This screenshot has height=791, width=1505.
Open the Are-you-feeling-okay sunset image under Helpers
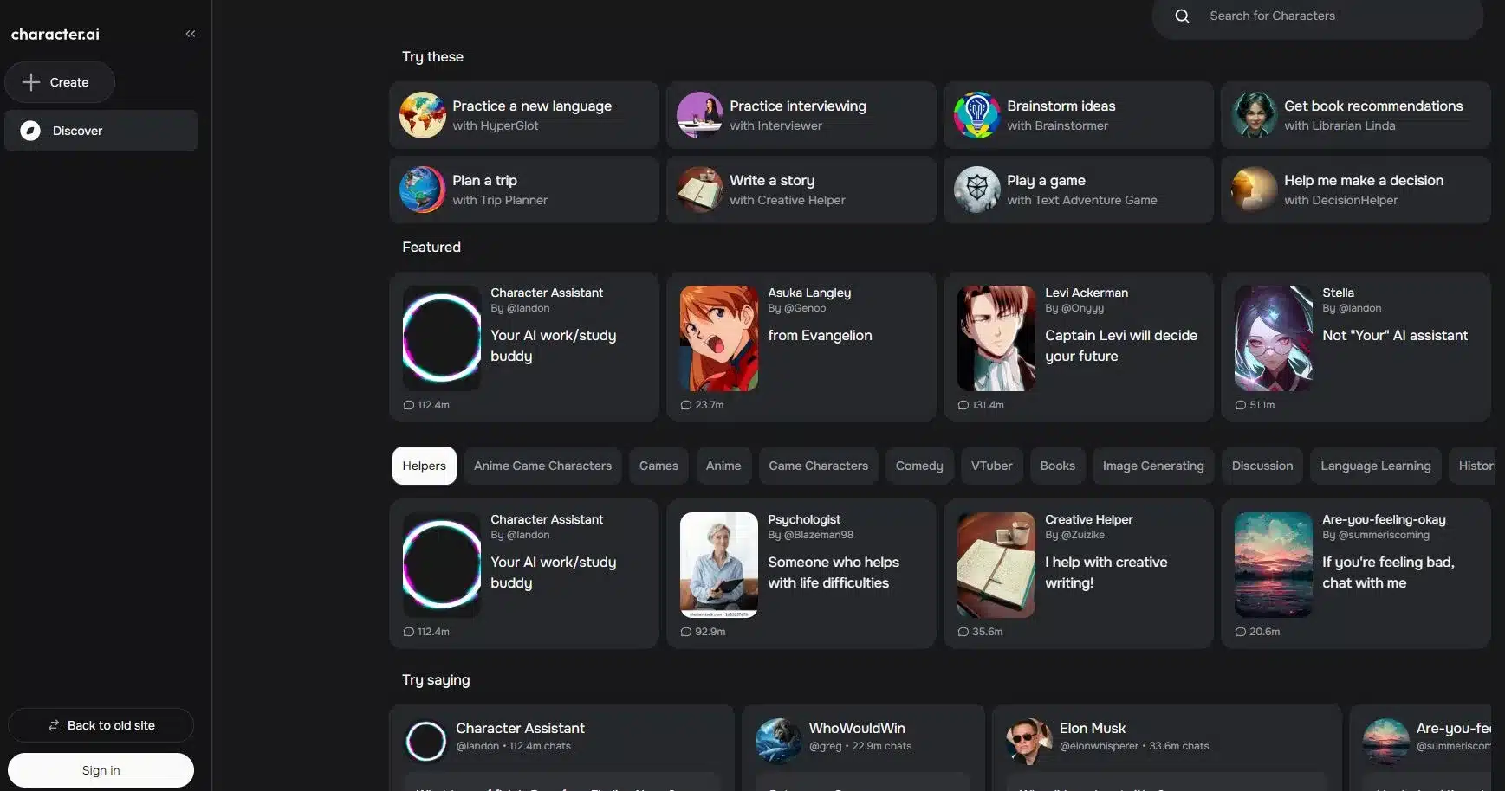pos(1274,565)
